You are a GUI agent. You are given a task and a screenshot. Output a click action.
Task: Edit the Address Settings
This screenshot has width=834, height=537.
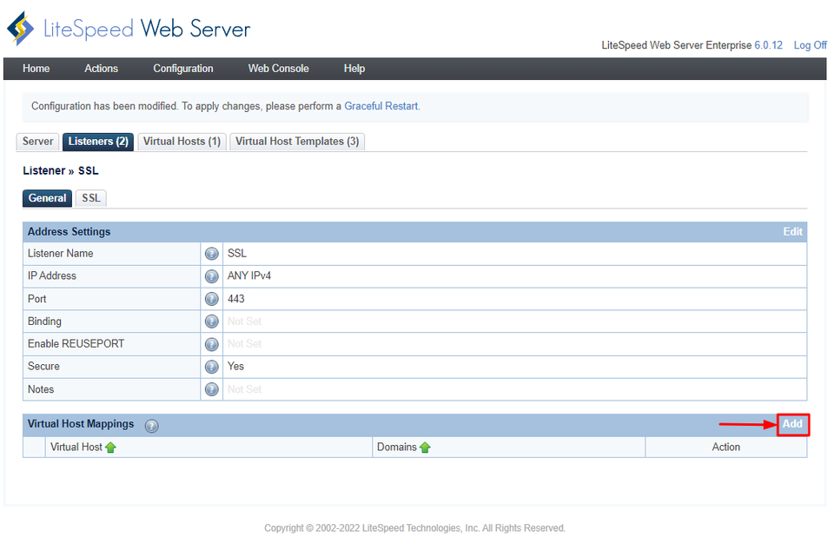[x=791, y=231]
